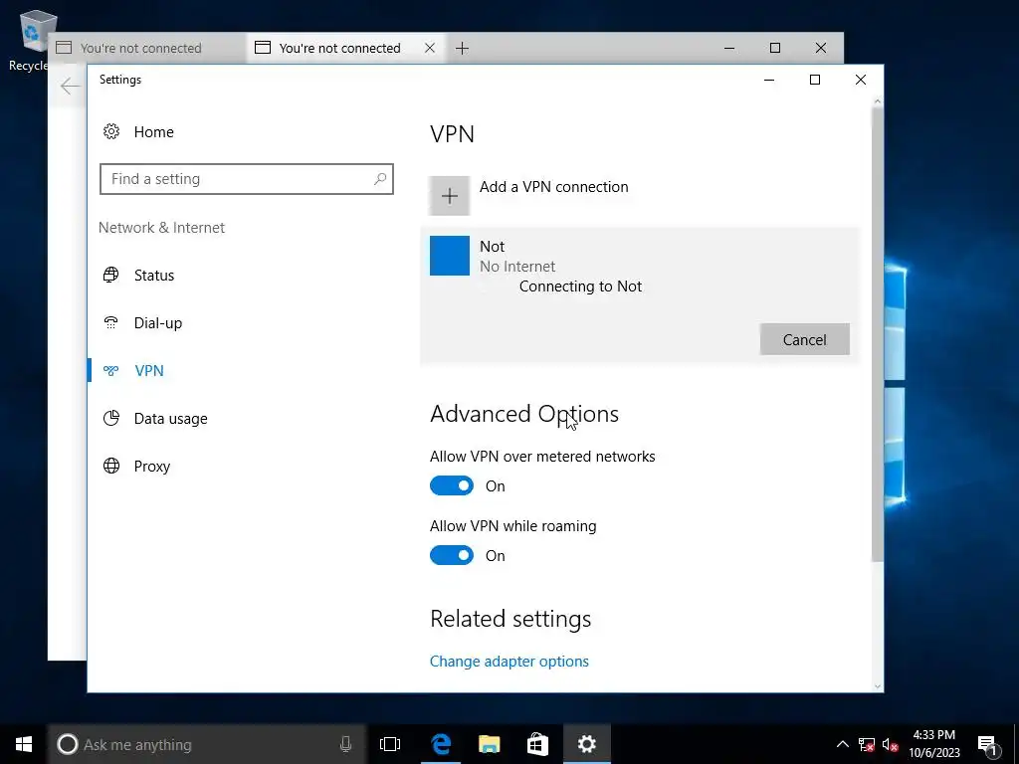Turn off Allow VPN over metered networks
Image resolution: width=1019 pixels, height=764 pixels.
(452, 485)
